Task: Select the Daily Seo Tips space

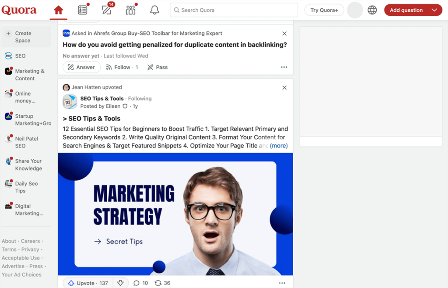Action: coord(26,187)
